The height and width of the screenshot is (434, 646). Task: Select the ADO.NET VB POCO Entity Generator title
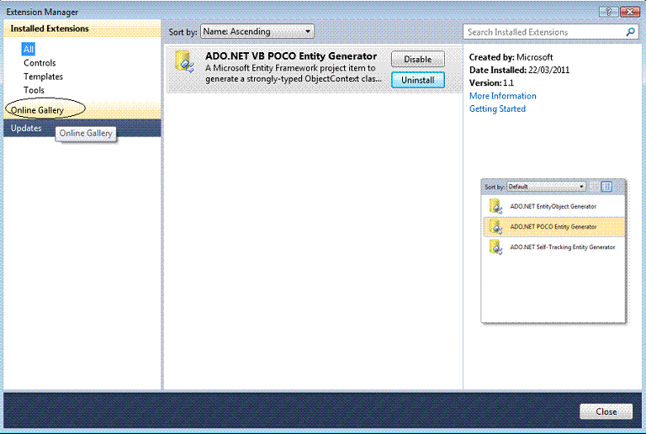pyautogui.click(x=291, y=56)
